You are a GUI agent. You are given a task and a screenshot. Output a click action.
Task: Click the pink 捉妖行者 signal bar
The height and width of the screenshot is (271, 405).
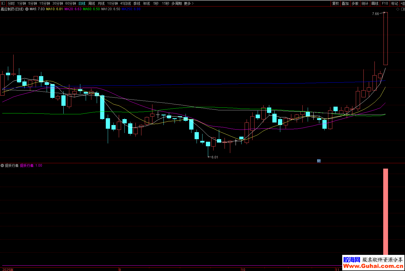[385, 212]
